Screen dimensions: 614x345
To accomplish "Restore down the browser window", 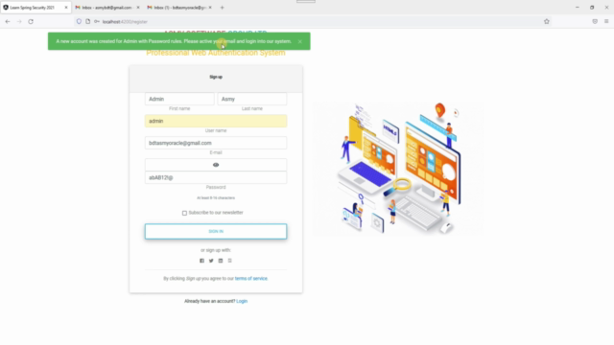I will pos(592,8).
